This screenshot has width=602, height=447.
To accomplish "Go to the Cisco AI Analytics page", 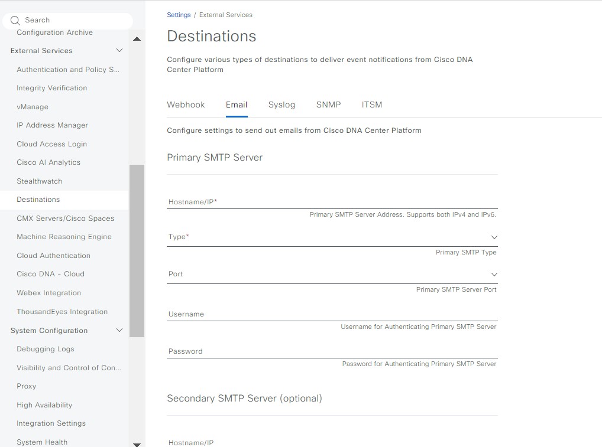I will pyautogui.click(x=48, y=162).
